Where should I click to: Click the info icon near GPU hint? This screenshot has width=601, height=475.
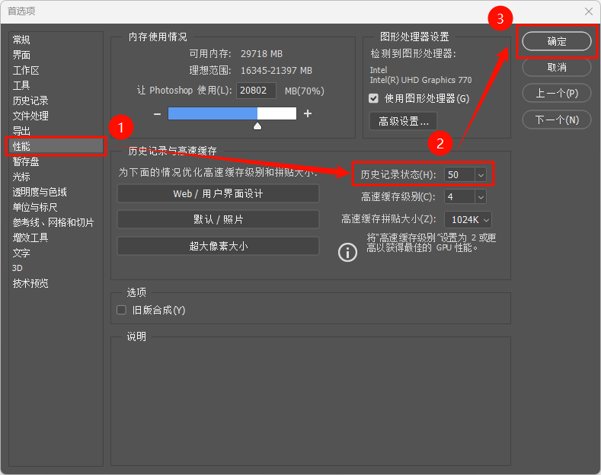347,252
